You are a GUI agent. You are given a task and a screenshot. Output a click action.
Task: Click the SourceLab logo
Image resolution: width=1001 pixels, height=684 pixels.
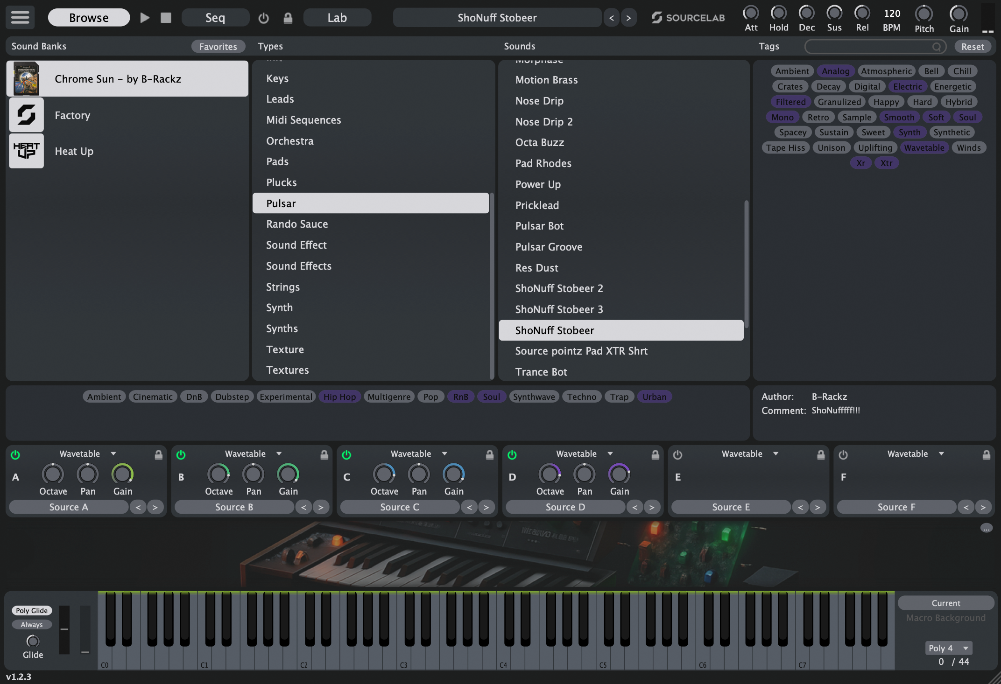[688, 18]
